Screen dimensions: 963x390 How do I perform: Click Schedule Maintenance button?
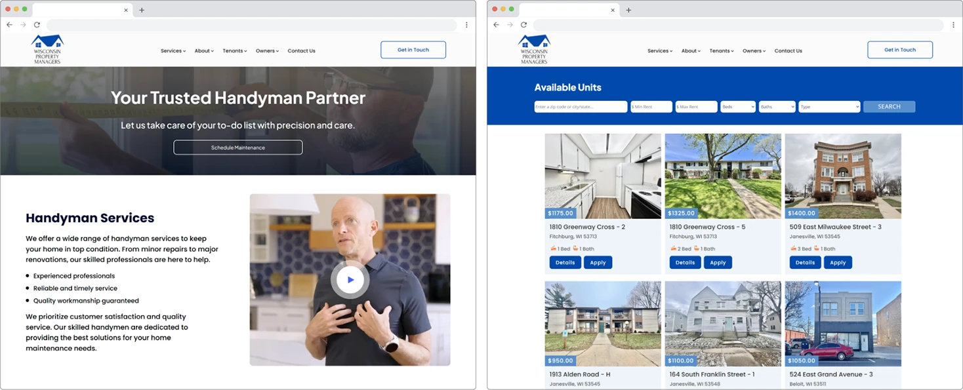(238, 147)
